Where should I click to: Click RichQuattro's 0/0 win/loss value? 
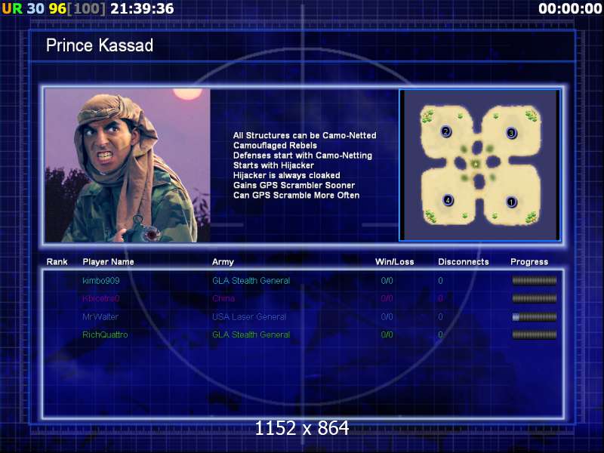coord(387,334)
